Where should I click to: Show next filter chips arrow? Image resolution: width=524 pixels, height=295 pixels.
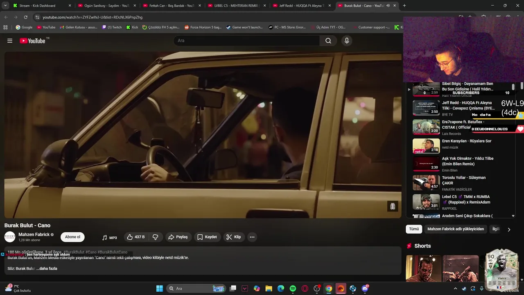[x=509, y=229]
